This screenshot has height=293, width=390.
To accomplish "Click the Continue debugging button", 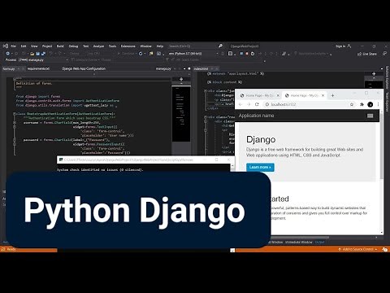I will pyautogui.click(x=126, y=54).
